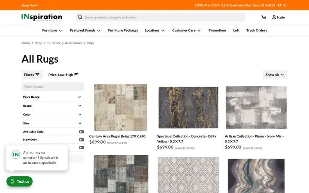
Task: Click Rugs in the breadcrumb
Action: (x=90, y=43)
